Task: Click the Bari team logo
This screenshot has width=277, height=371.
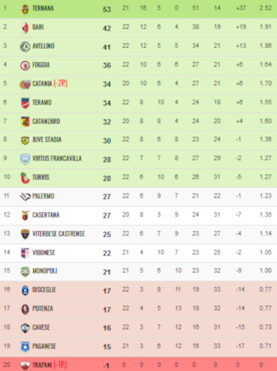Action: point(25,28)
